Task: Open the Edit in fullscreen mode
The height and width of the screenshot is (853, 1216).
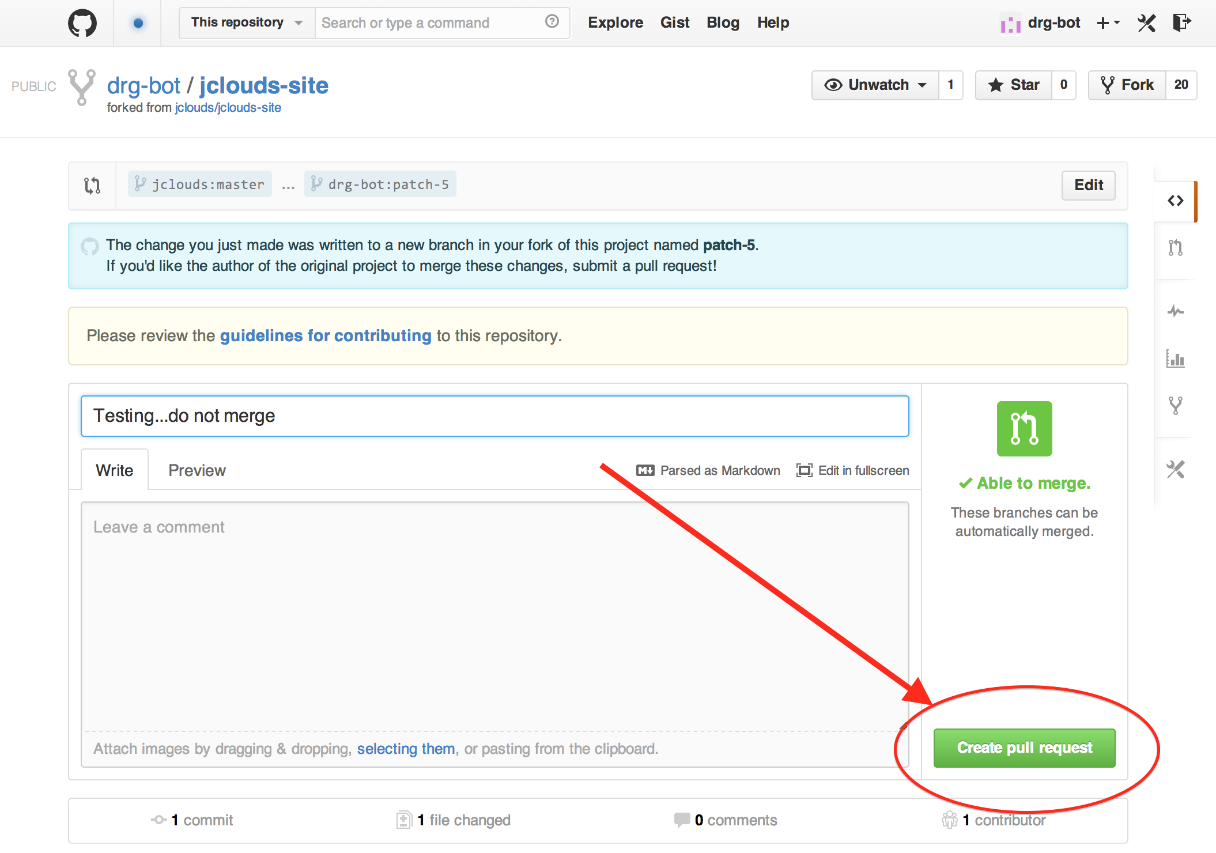Action: (x=853, y=470)
